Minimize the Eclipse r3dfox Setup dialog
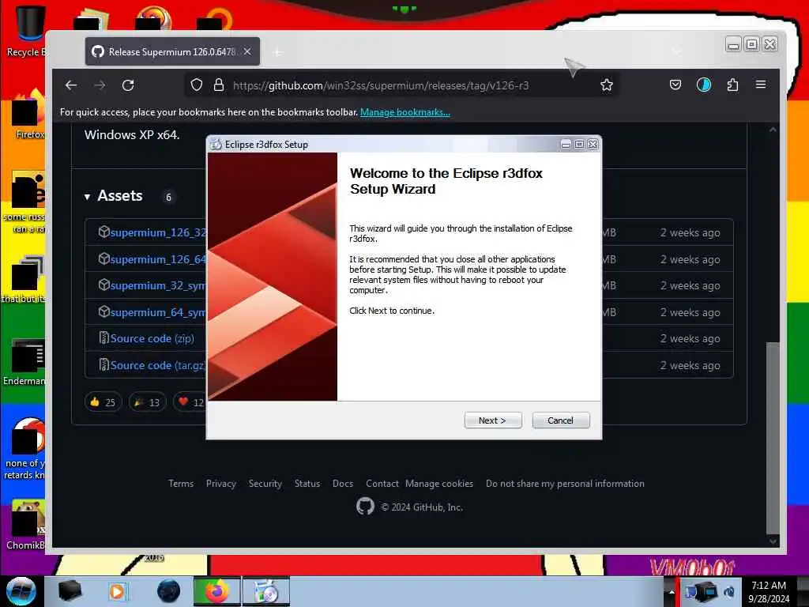 coord(566,145)
